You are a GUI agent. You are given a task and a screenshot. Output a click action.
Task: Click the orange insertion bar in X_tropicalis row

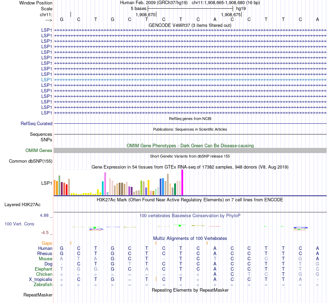pyautogui.click(x=156, y=279)
